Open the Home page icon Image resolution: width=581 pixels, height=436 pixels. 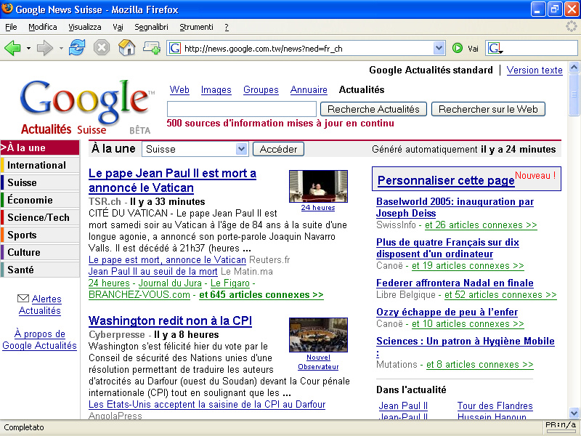pos(126,48)
